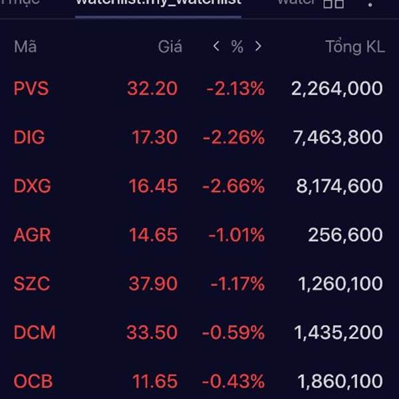Sort list by Giá column header

170,47
